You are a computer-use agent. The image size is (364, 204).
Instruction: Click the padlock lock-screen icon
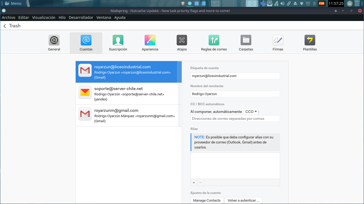(x=350, y=3)
